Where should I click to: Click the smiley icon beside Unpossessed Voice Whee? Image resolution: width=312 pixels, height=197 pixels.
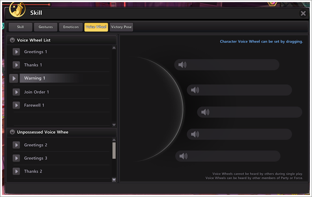point(12,132)
